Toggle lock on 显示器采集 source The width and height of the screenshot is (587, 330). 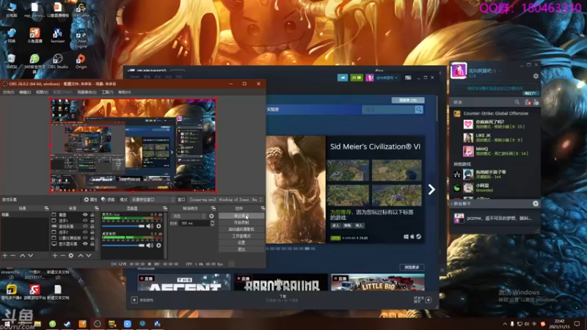coord(92,244)
